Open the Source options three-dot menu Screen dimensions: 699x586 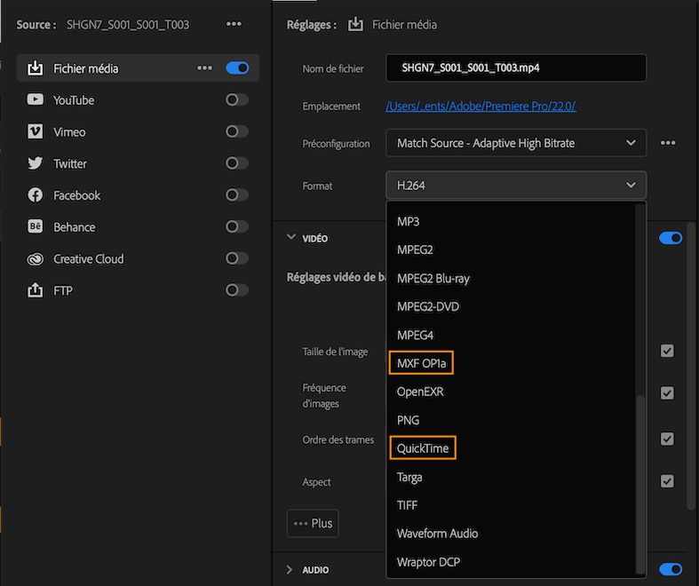coord(234,24)
